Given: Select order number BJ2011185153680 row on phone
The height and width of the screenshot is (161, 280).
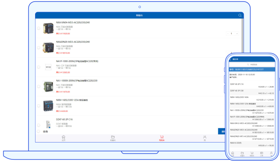Looking at the screenshot, I should click(x=252, y=70).
